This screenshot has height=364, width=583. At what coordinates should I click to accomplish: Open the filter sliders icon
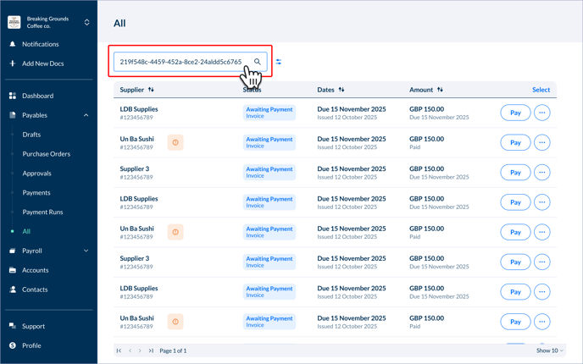pyautogui.click(x=279, y=62)
